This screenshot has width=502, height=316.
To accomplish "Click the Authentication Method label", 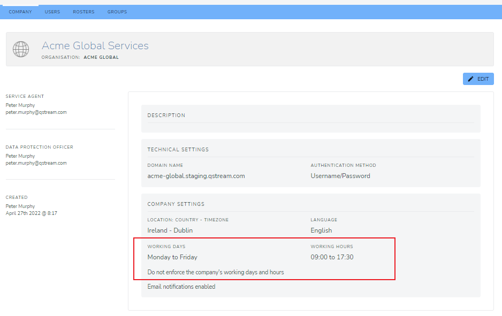I will click(343, 165).
